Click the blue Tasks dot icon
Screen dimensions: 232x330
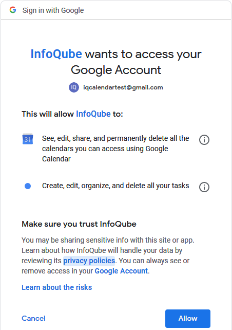point(28,186)
